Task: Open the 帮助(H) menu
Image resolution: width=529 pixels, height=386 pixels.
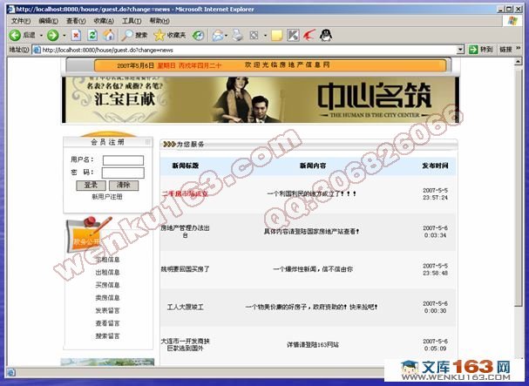Action: (x=159, y=21)
